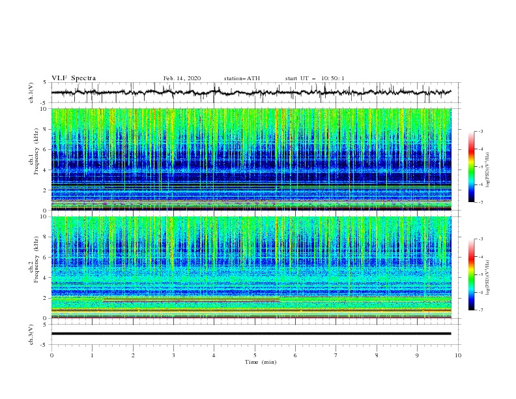The height and width of the screenshot is (399, 516).
Task: Click the red horizontal band near 2 kHz in ch.2
Action: pyautogui.click(x=191, y=301)
